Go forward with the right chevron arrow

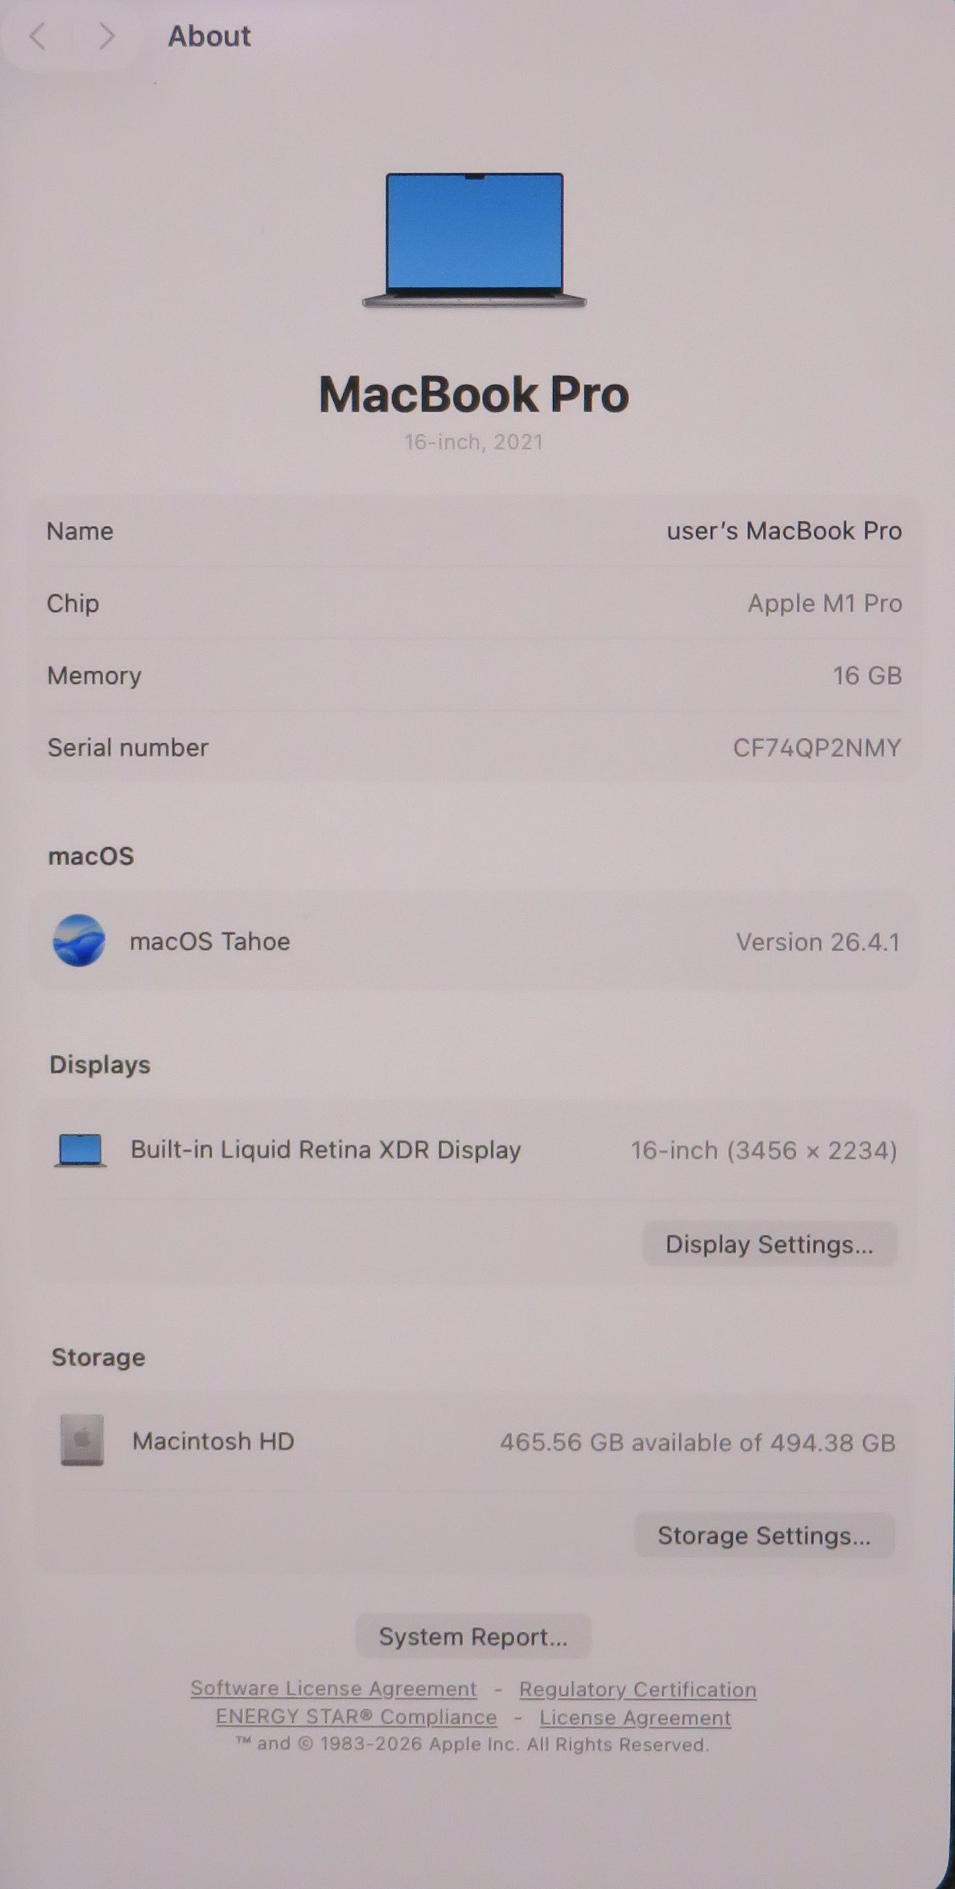[106, 35]
